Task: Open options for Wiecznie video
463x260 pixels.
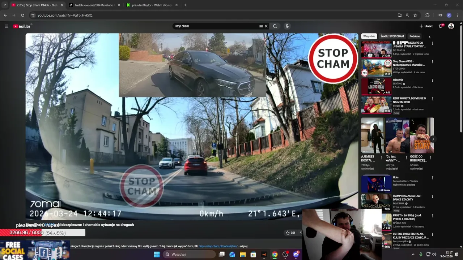Action: pyautogui.click(x=432, y=80)
